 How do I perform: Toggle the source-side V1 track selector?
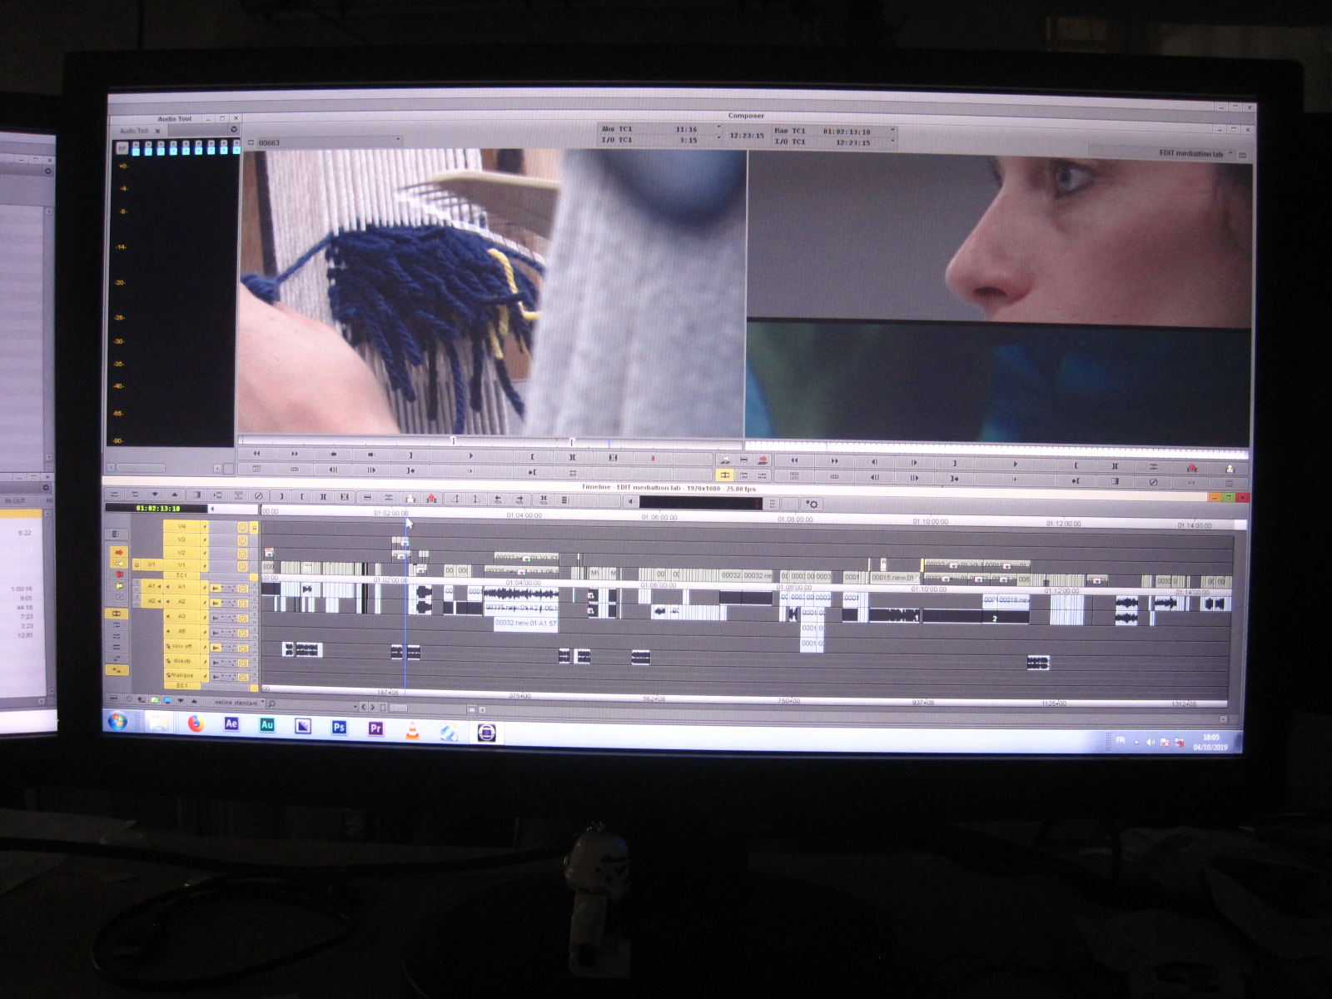pos(152,564)
